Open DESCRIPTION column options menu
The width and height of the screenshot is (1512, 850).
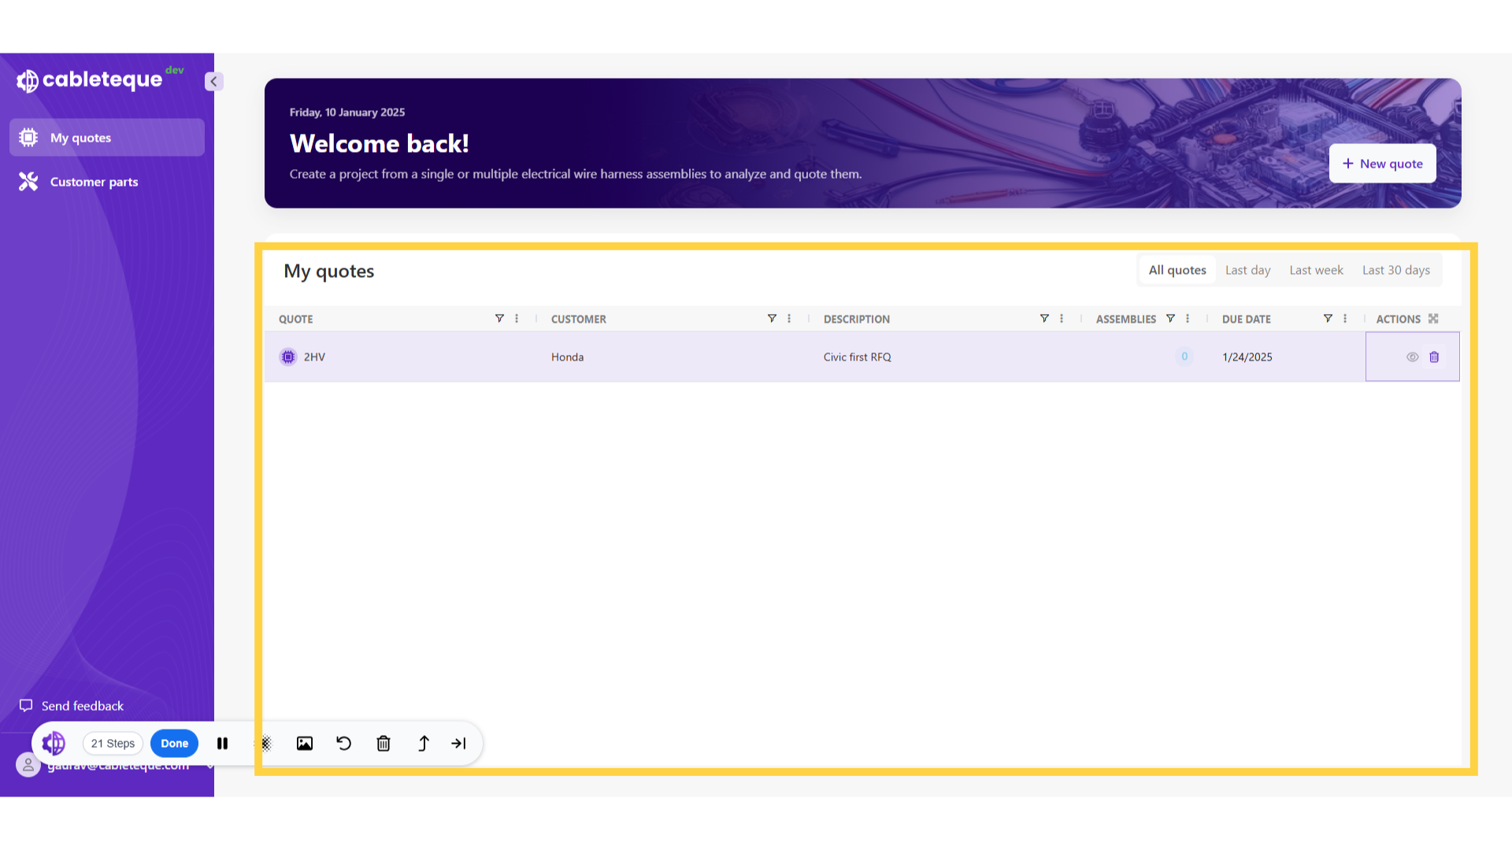1062,319
